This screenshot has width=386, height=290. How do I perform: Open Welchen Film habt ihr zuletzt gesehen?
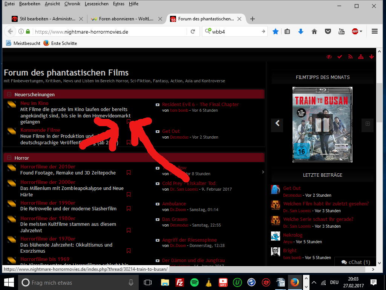pos(326,204)
